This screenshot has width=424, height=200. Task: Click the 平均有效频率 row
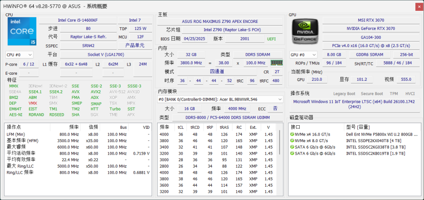78,159
